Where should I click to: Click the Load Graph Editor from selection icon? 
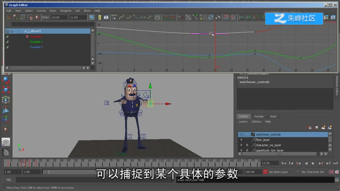218,18
